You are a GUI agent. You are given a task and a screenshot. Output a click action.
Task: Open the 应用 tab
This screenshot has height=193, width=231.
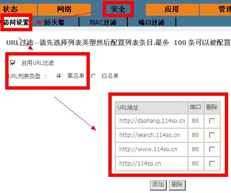coord(172,9)
